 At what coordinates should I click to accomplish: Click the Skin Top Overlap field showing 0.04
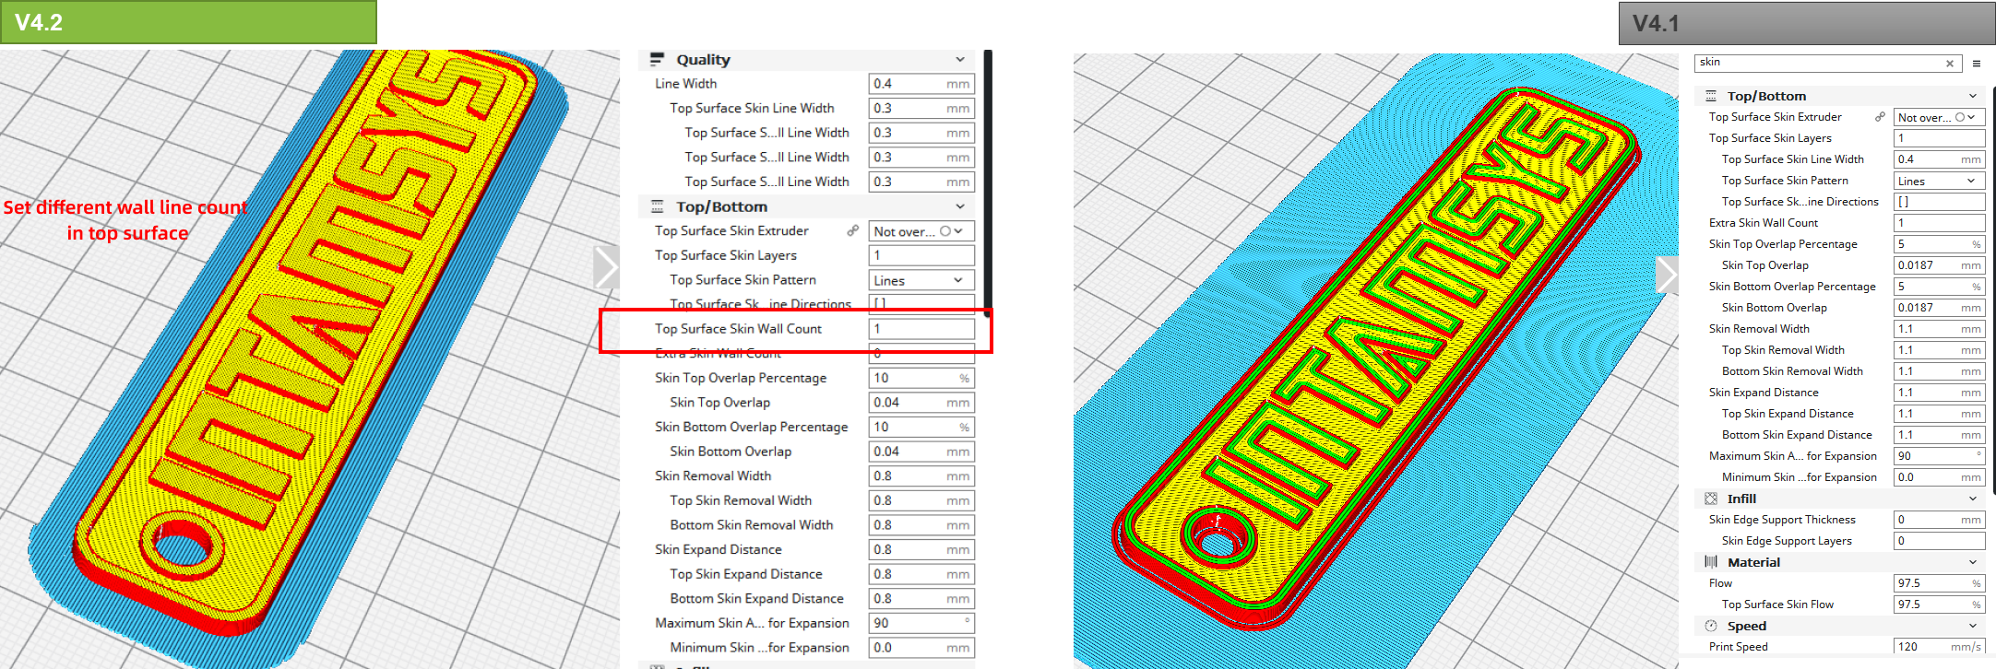point(921,403)
